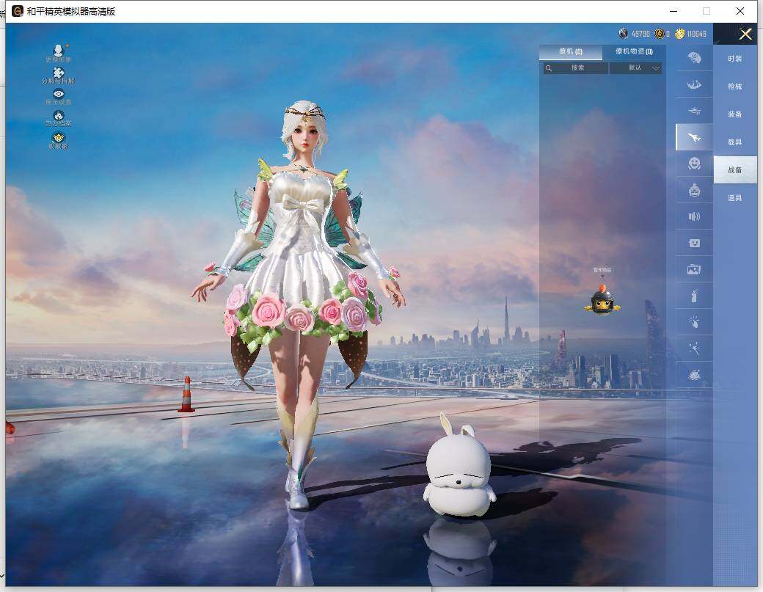Click the 110646 gold balance
The height and width of the screenshot is (592, 763).
pyautogui.click(x=696, y=34)
